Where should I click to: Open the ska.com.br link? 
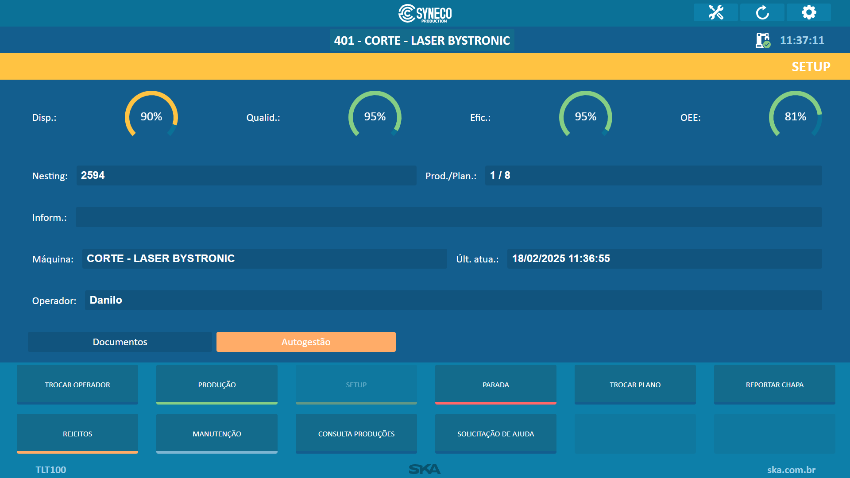791,470
